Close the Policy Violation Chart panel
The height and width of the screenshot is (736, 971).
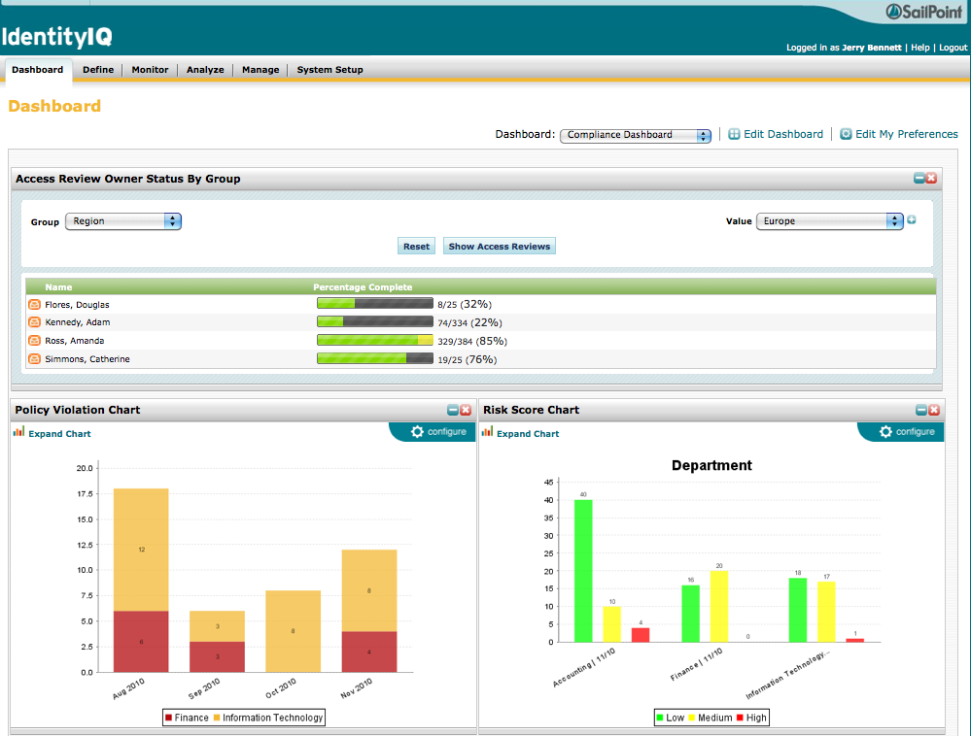point(466,410)
